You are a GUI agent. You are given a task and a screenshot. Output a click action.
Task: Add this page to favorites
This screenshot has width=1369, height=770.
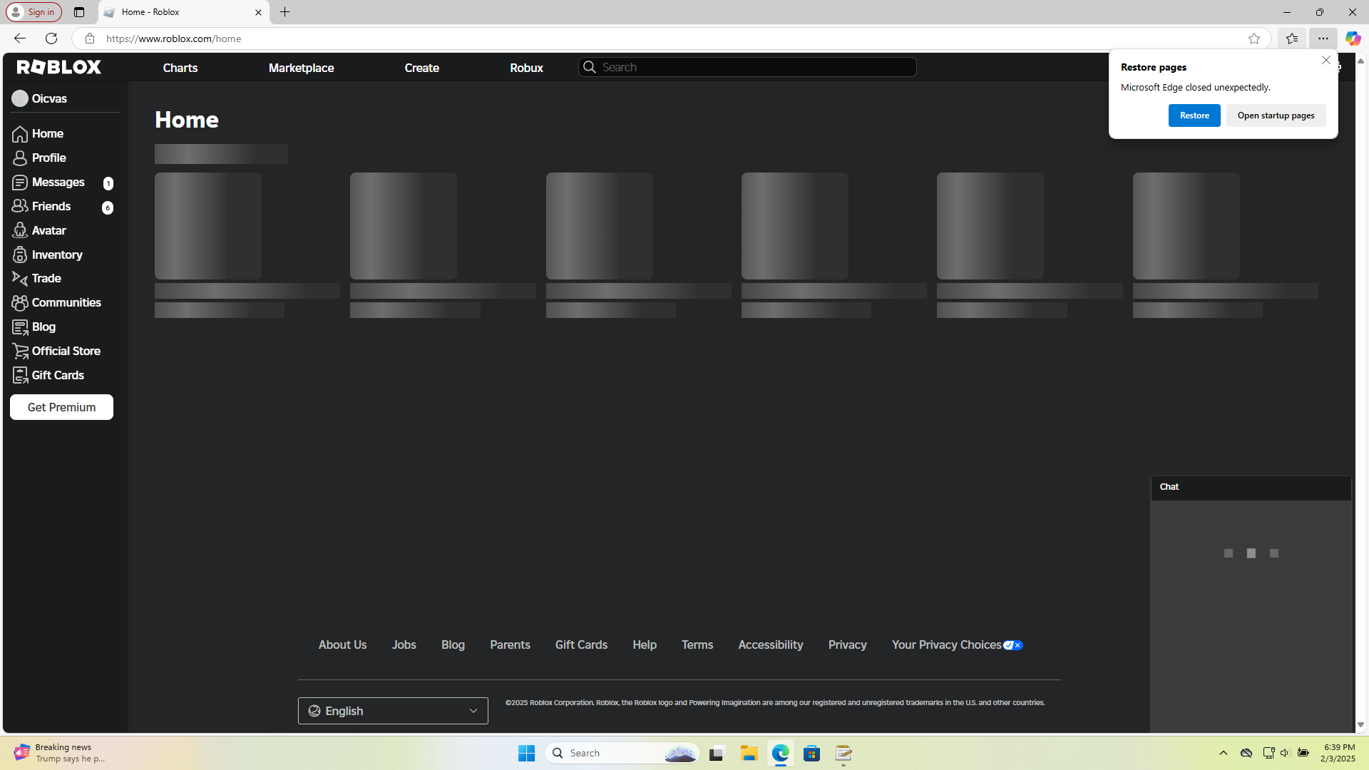pyautogui.click(x=1254, y=38)
